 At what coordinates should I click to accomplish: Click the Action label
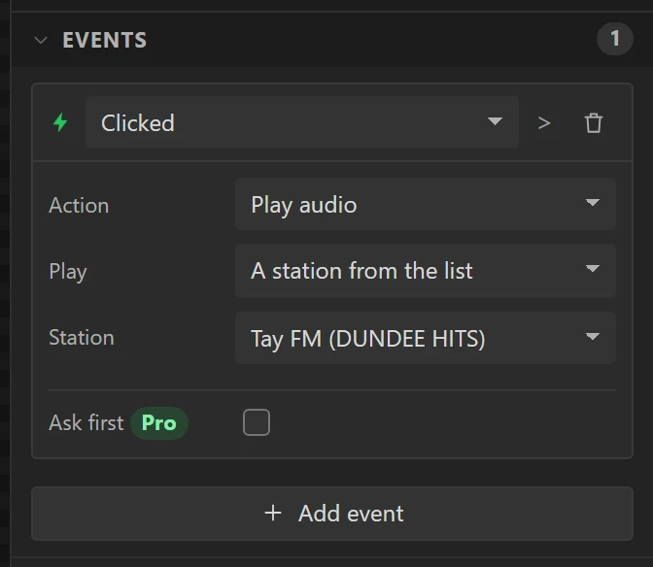point(79,205)
